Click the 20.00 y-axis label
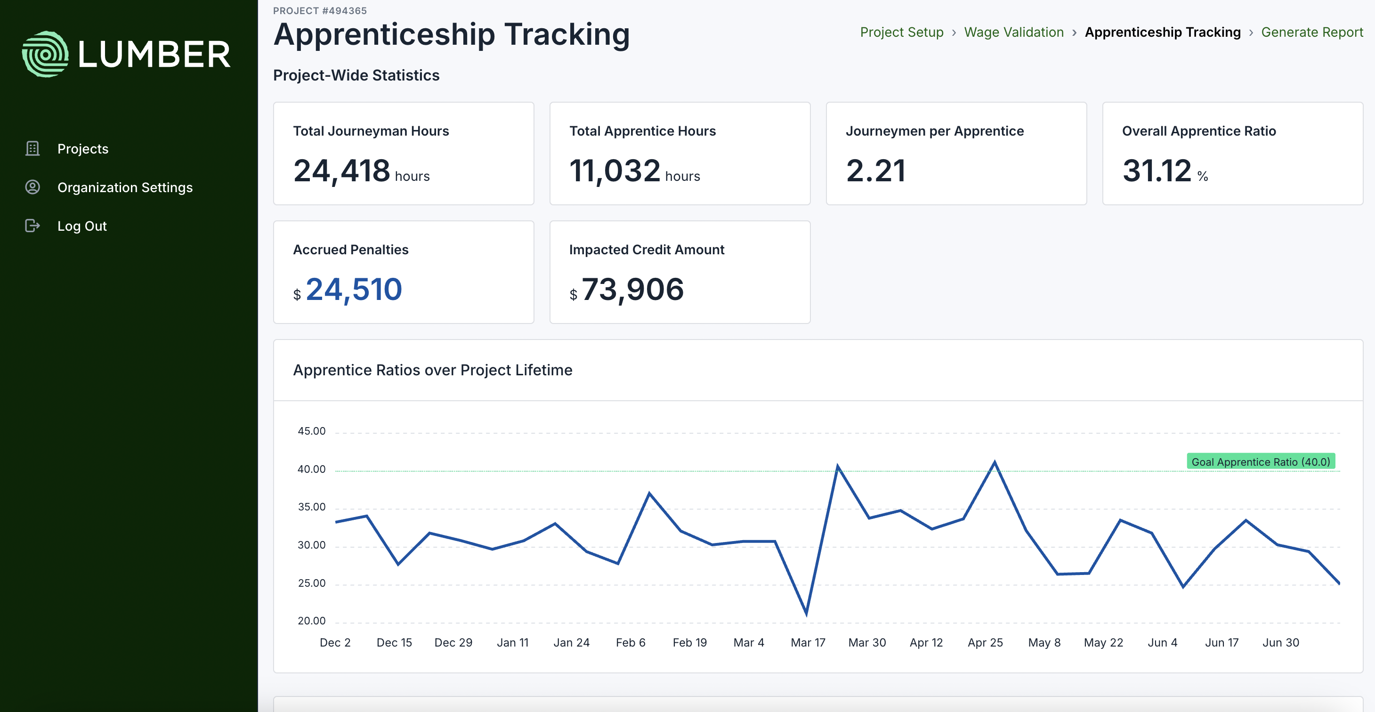 311,621
